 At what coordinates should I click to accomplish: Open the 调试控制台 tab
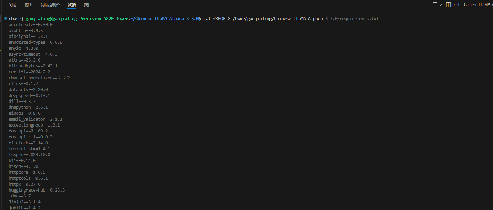(x=50, y=5)
